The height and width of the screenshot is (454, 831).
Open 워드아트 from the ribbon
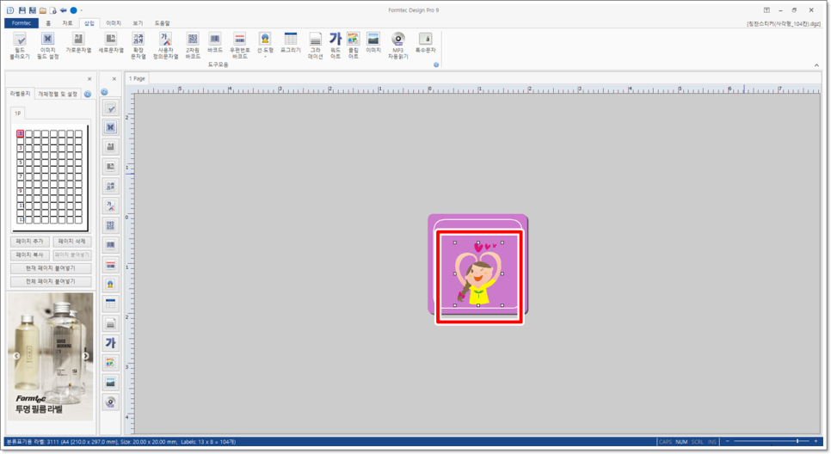click(335, 45)
